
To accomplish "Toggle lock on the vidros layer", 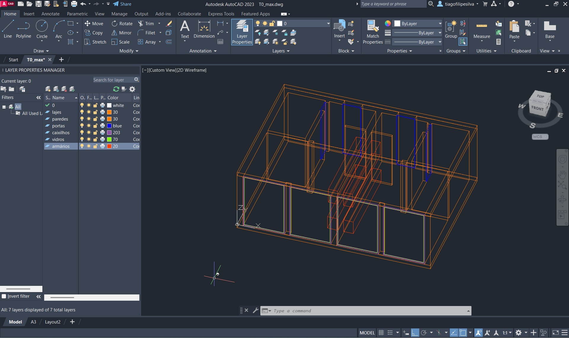I will [95, 140].
